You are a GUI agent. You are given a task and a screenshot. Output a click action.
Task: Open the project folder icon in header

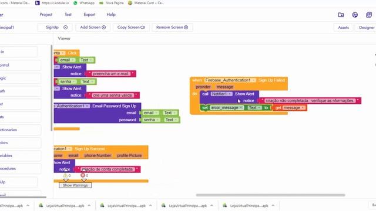(341, 15)
